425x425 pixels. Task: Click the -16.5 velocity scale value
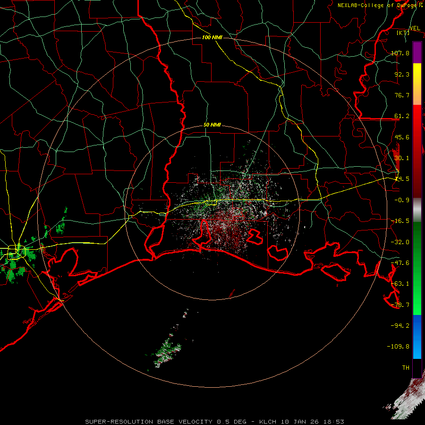400,221
